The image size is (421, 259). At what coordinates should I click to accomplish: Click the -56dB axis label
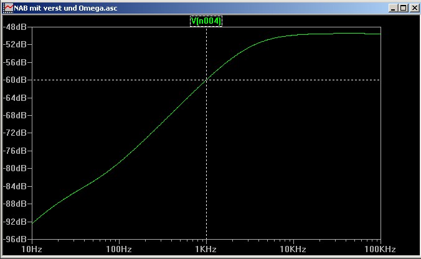15,62
